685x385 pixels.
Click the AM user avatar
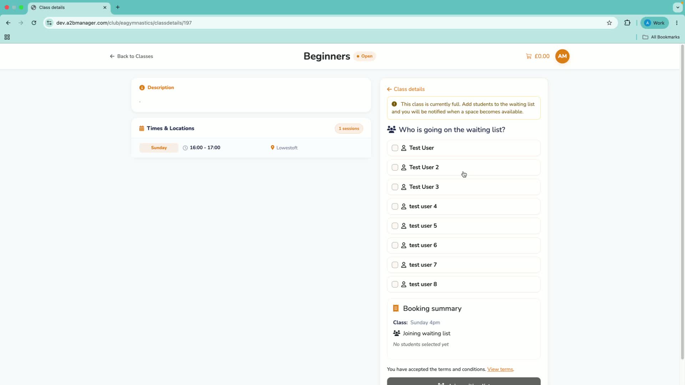pyautogui.click(x=562, y=56)
